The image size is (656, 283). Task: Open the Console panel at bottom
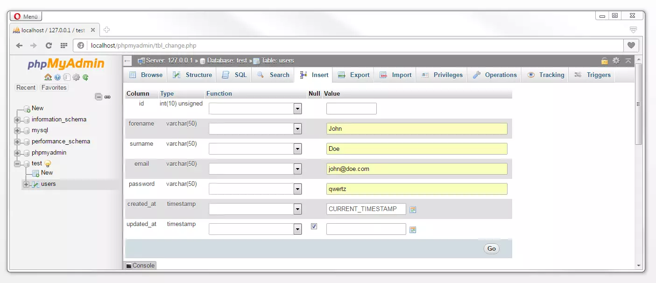[140, 265]
